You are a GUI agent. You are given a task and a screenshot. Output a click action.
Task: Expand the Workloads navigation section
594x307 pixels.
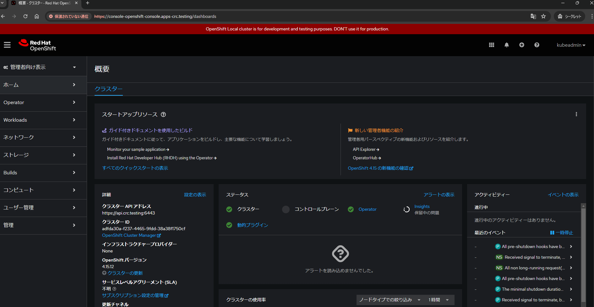coord(40,120)
